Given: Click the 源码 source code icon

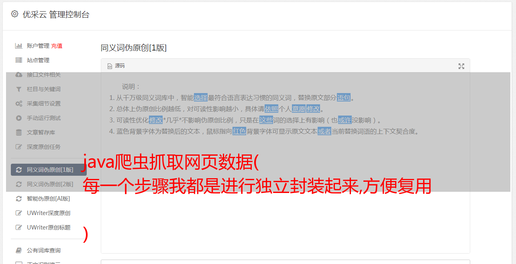Looking at the screenshot, I should 110,66.
